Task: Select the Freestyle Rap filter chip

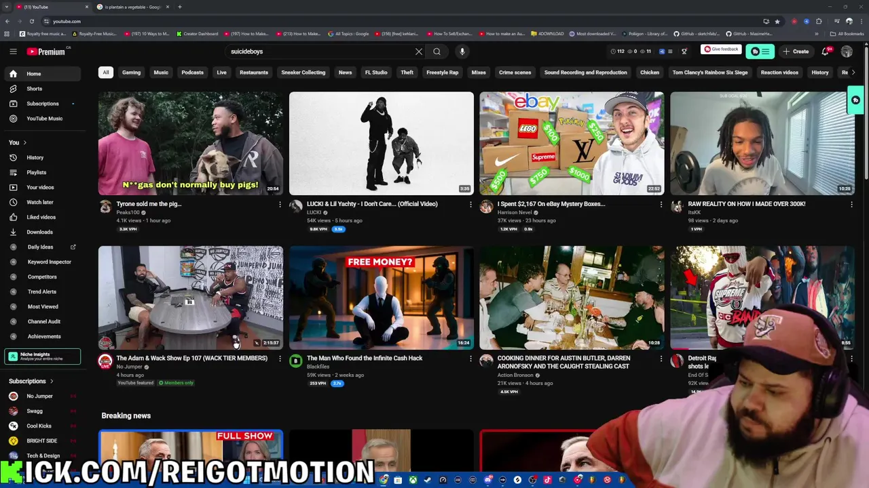Action: point(443,73)
